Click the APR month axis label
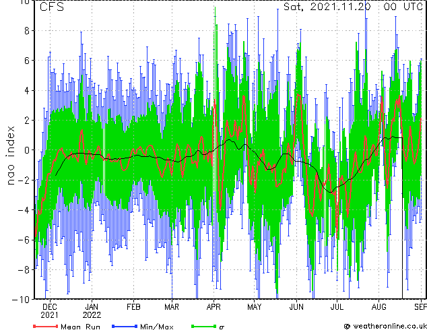The height and width of the screenshot is (330, 427). coord(213,307)
